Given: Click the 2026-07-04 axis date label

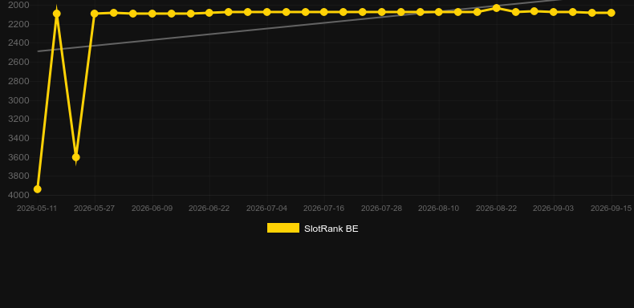Looking at the screenshot, I should [267, 209].
